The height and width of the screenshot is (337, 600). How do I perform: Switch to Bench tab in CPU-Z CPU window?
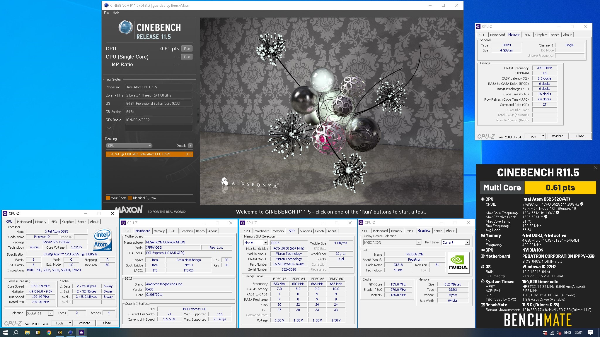point(82,222)
